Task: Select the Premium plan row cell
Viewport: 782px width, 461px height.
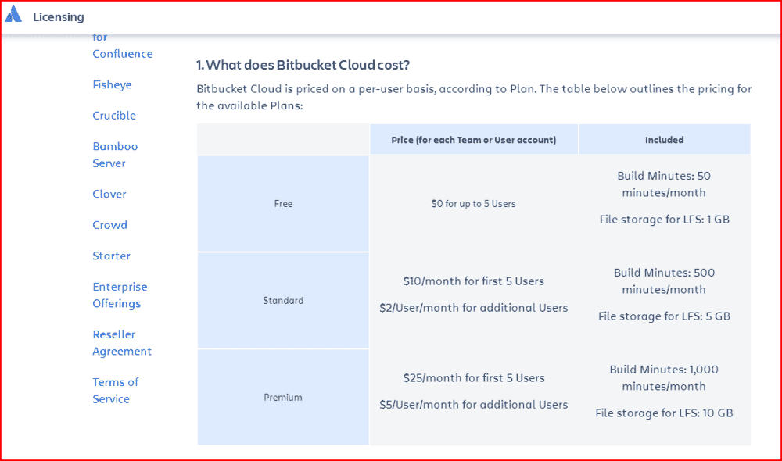Action: (x=283, y=398)
